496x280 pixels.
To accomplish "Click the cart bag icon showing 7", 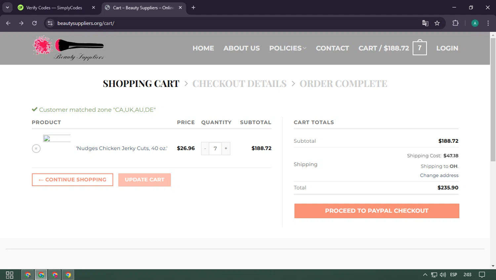I will (420, 48).
